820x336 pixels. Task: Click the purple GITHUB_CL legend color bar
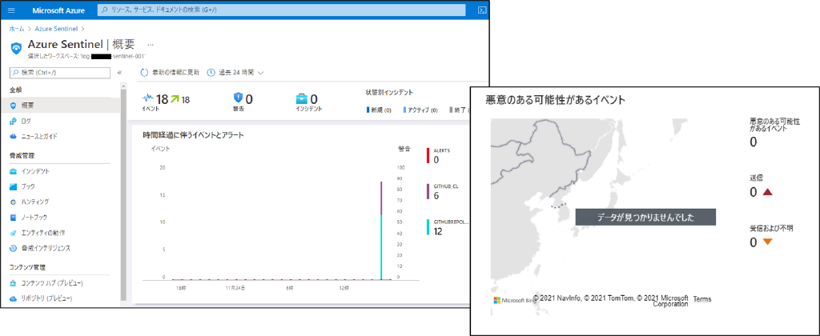tap(428, 192)
